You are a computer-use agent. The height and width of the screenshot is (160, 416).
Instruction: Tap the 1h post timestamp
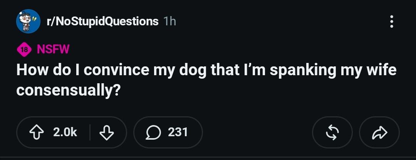point(170,21)
